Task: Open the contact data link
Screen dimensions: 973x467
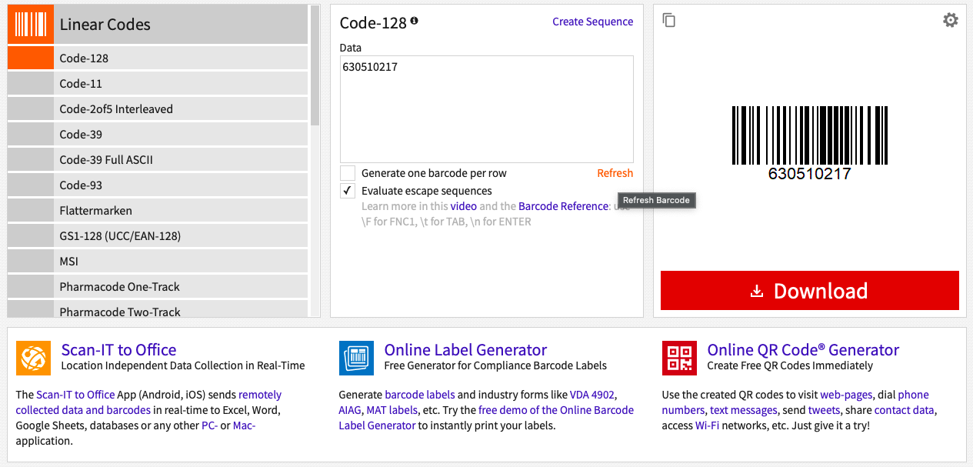Action: tap(905, 410)
